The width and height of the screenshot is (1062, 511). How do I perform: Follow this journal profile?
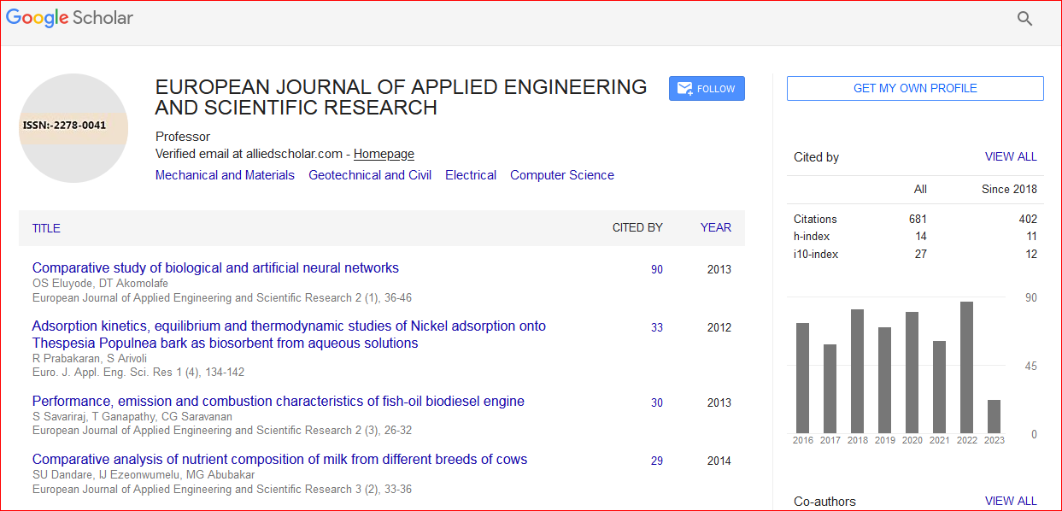pos(707,89)
